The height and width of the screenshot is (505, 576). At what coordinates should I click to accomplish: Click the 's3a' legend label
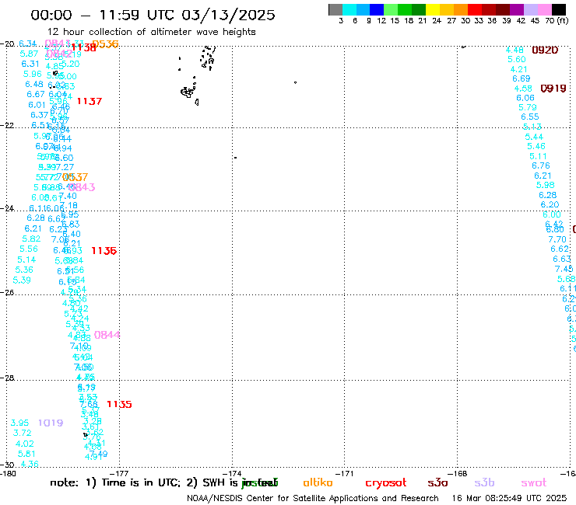coord(437,482)
